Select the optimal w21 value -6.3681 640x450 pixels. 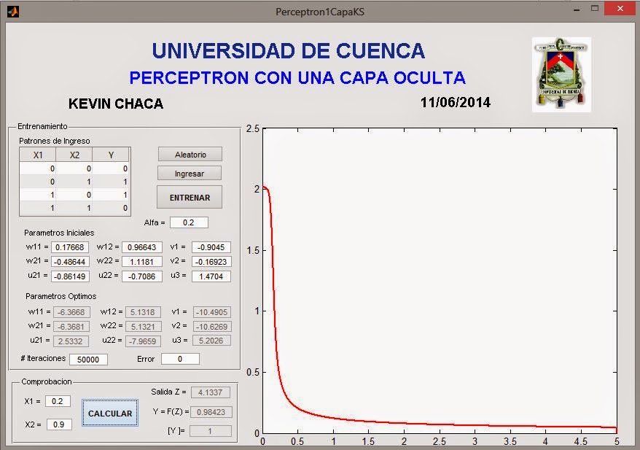[x=71, y=326]
